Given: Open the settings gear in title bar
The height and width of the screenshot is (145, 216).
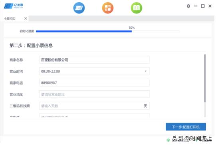Looking at the screenshot, I should pos(188,6).
